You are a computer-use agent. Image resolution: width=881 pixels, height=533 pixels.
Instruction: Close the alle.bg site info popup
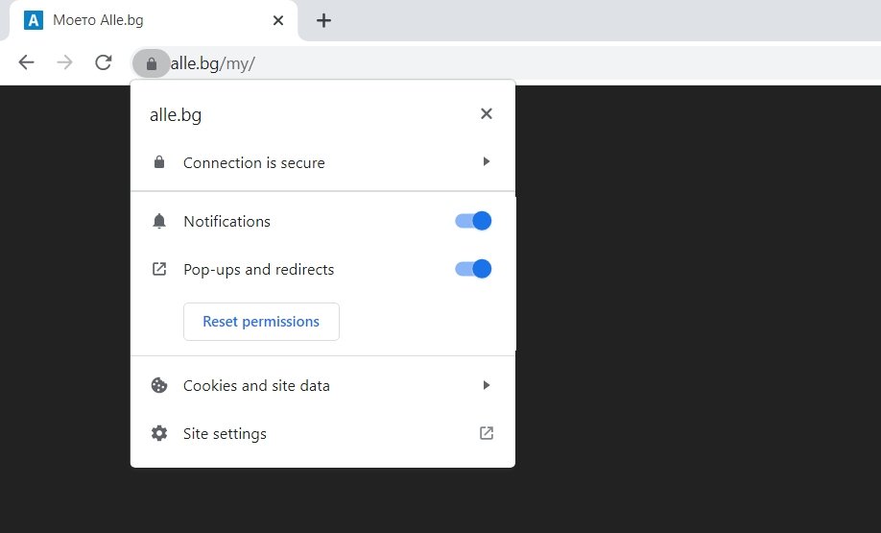coord(487,113)
